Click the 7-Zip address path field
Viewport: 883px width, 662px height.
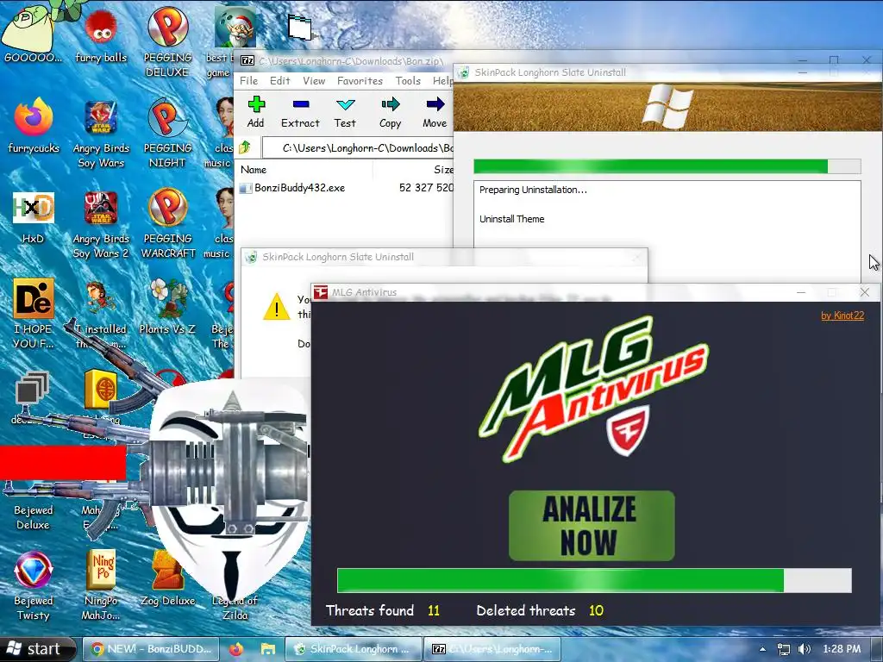pyautogui.click(x=357, y=148)
